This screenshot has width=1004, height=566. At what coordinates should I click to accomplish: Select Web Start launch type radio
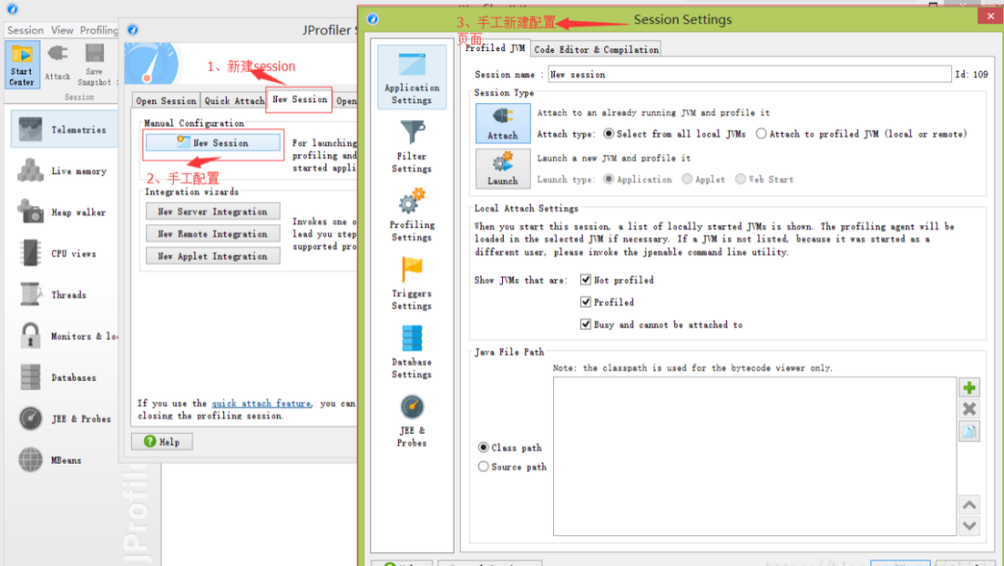(x=741, y=179)
